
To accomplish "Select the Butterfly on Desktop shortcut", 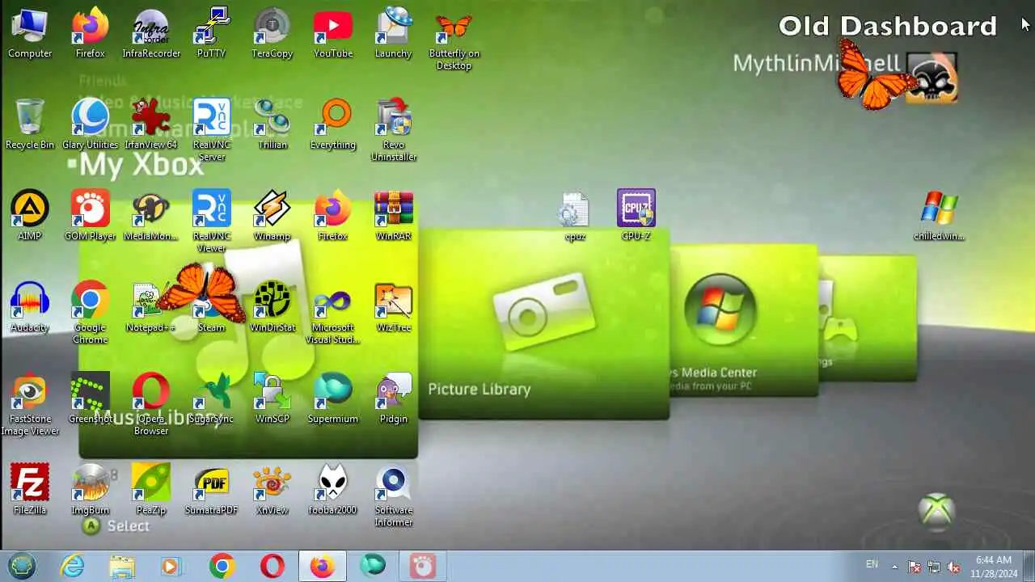I will [454, 39].
